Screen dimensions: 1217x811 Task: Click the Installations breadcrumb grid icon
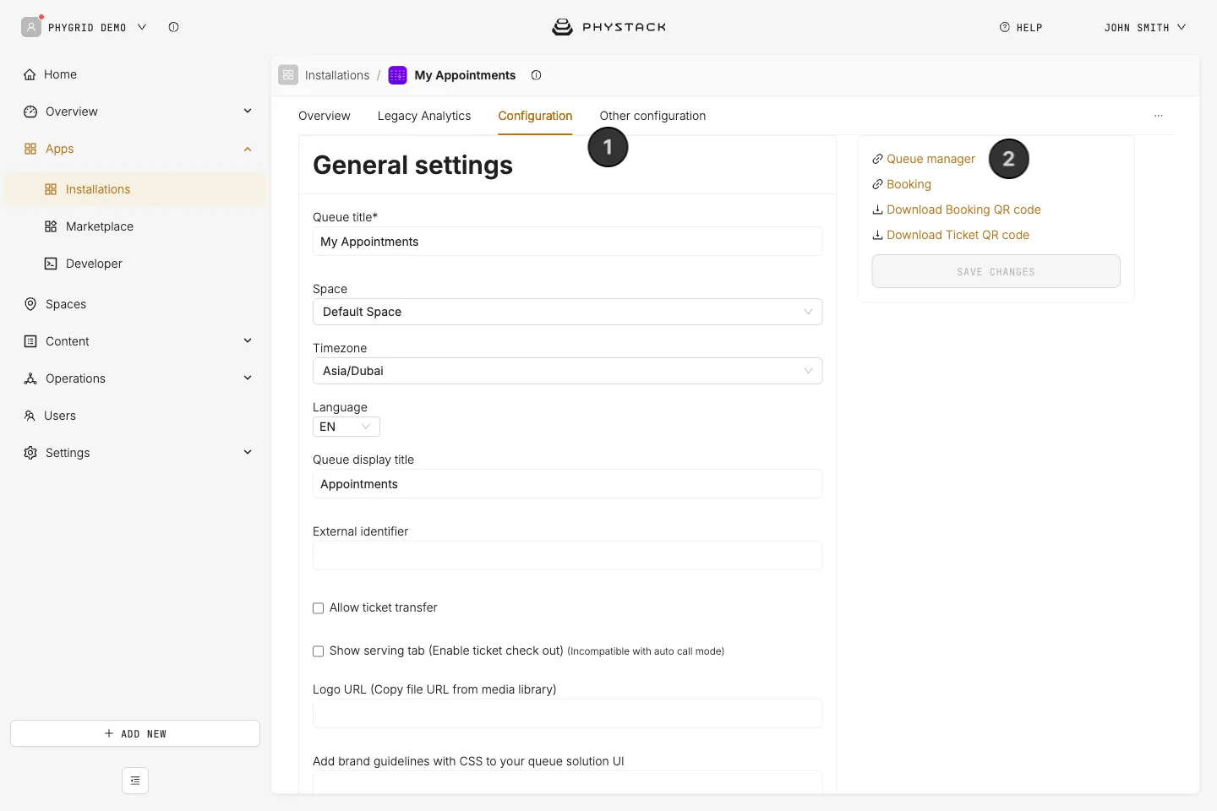point(288,75)
